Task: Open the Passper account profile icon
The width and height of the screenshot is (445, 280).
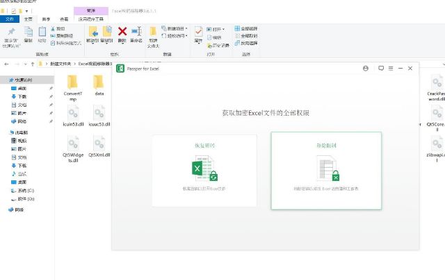Action: click(366, 69)
